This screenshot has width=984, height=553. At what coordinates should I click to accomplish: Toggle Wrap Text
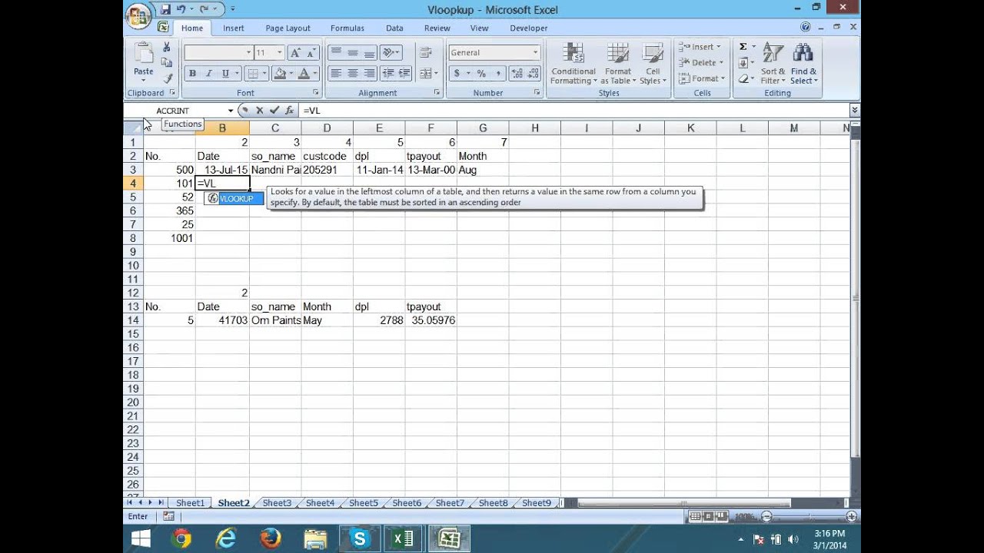coord(426,53)
